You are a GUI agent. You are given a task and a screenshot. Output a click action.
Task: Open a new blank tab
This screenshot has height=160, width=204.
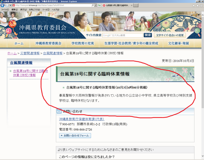tap(136, 5)
